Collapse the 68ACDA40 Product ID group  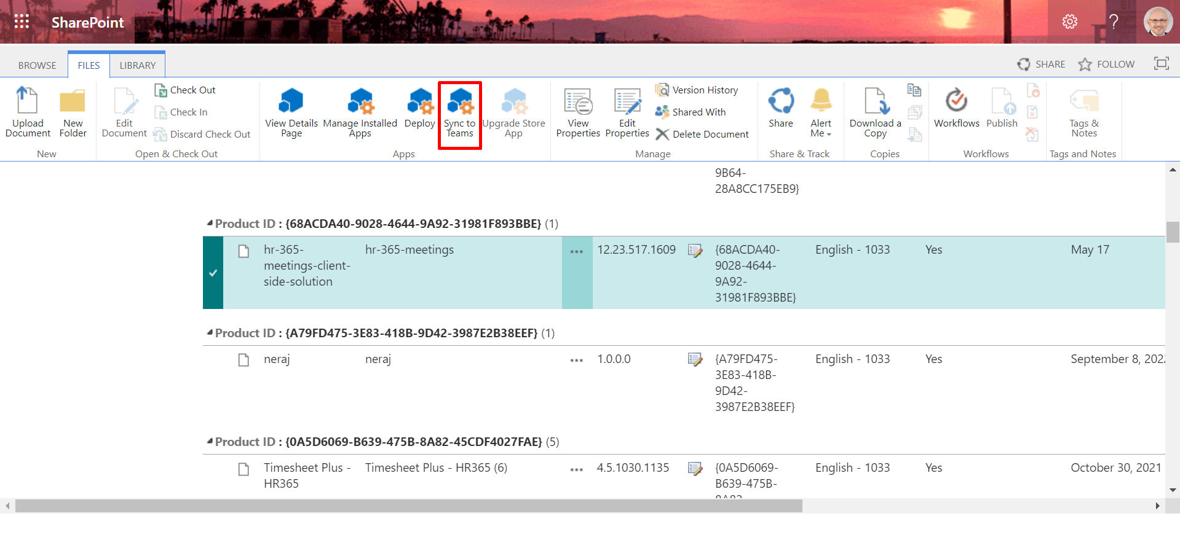[210, 223]
